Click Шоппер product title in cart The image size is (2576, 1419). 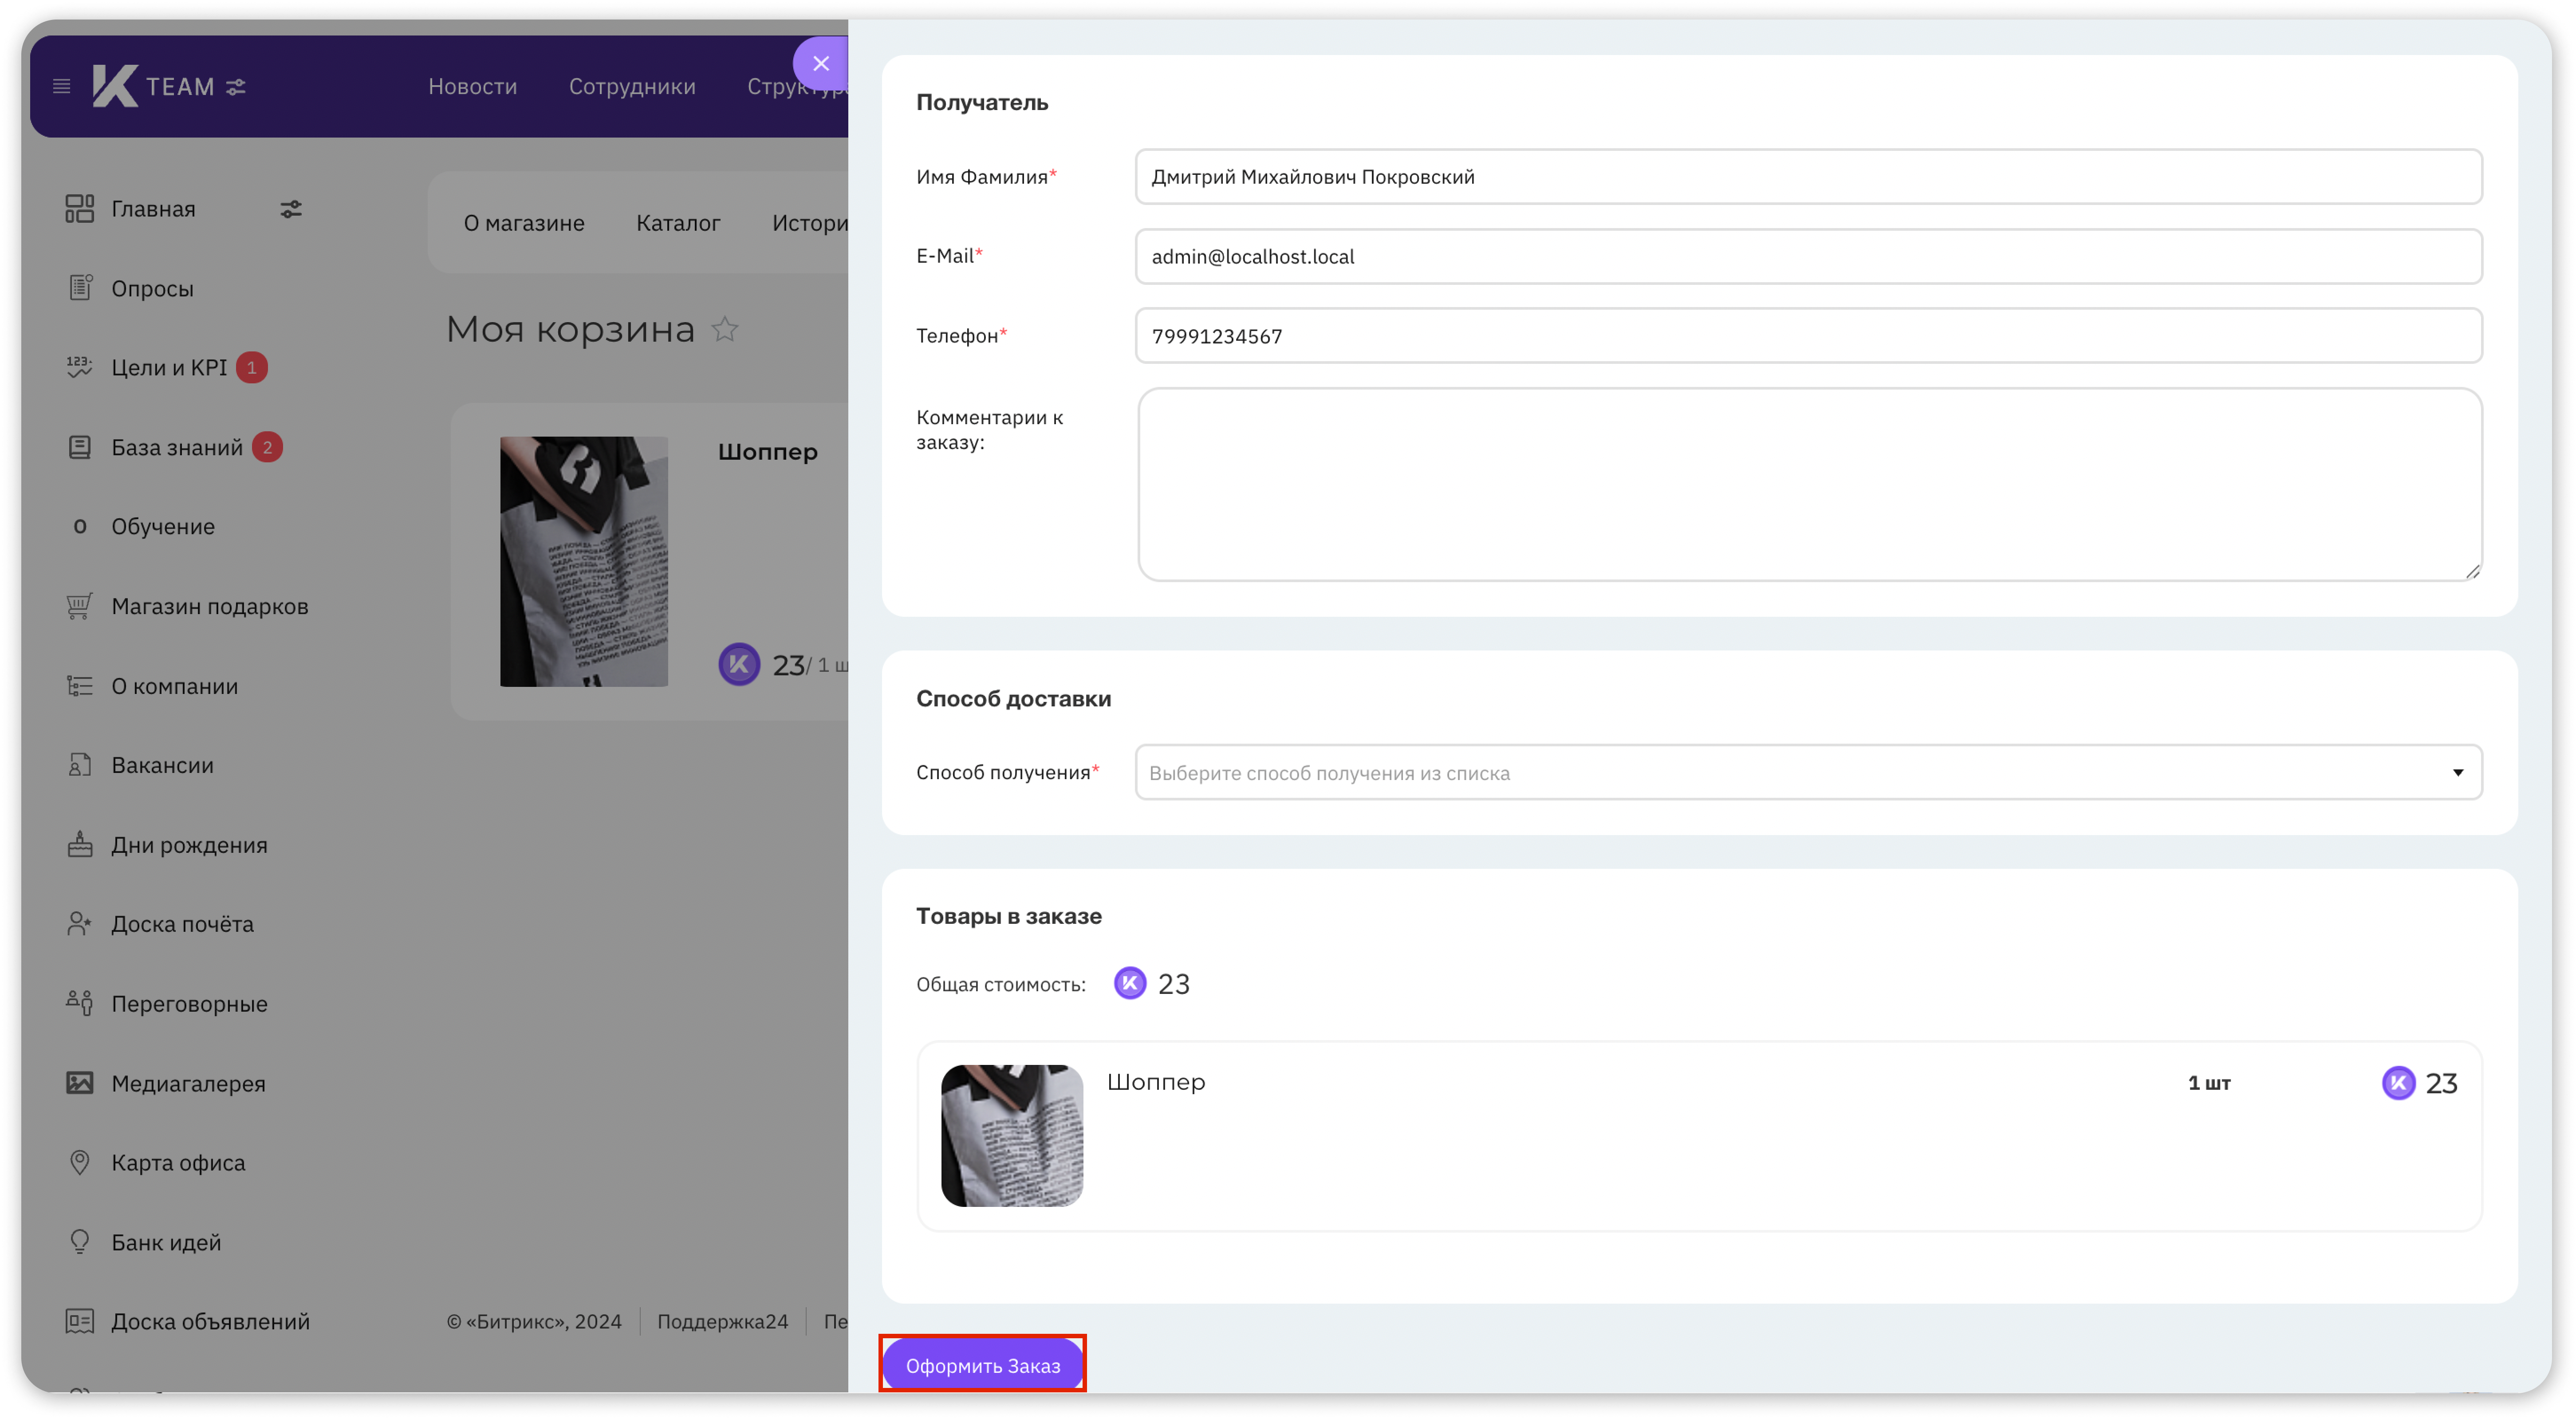[x=768, y=452]
